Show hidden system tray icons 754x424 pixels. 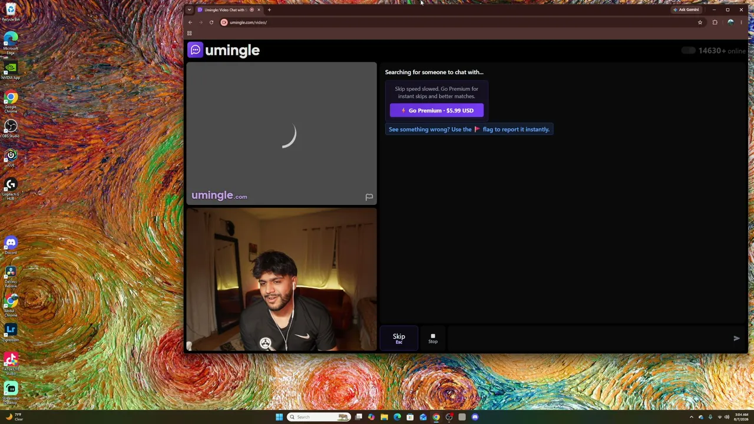pyautogui.click(x=692, y=417)
